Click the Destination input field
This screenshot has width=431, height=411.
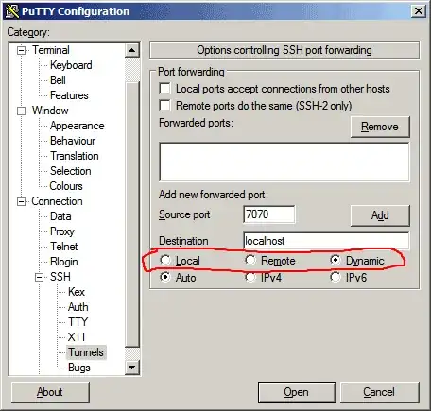(x=326, y=241)
